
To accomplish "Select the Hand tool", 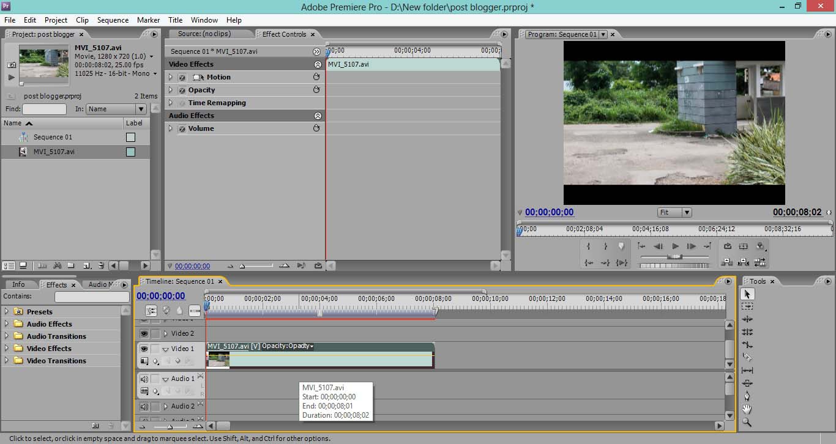I will [x=747, y=409].
